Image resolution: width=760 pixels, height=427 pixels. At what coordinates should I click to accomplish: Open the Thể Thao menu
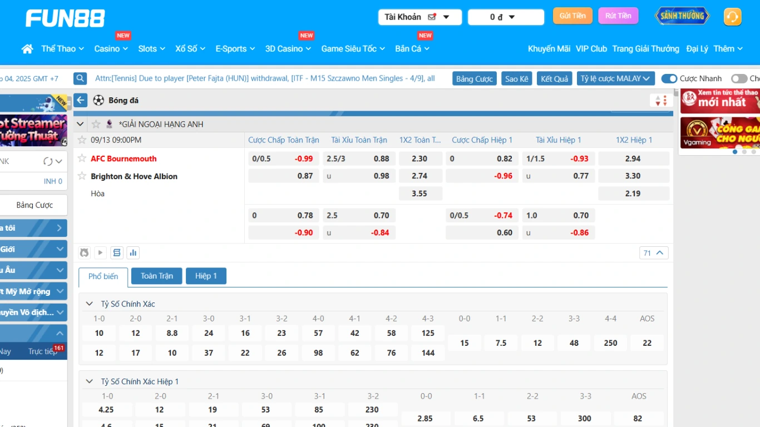(62, 49)
